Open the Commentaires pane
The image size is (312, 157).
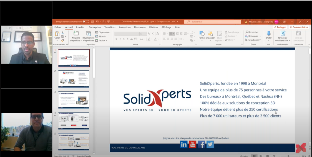(299, 27)
